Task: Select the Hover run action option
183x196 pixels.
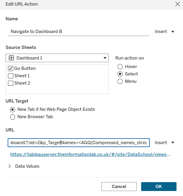Action: click(120, 67)
